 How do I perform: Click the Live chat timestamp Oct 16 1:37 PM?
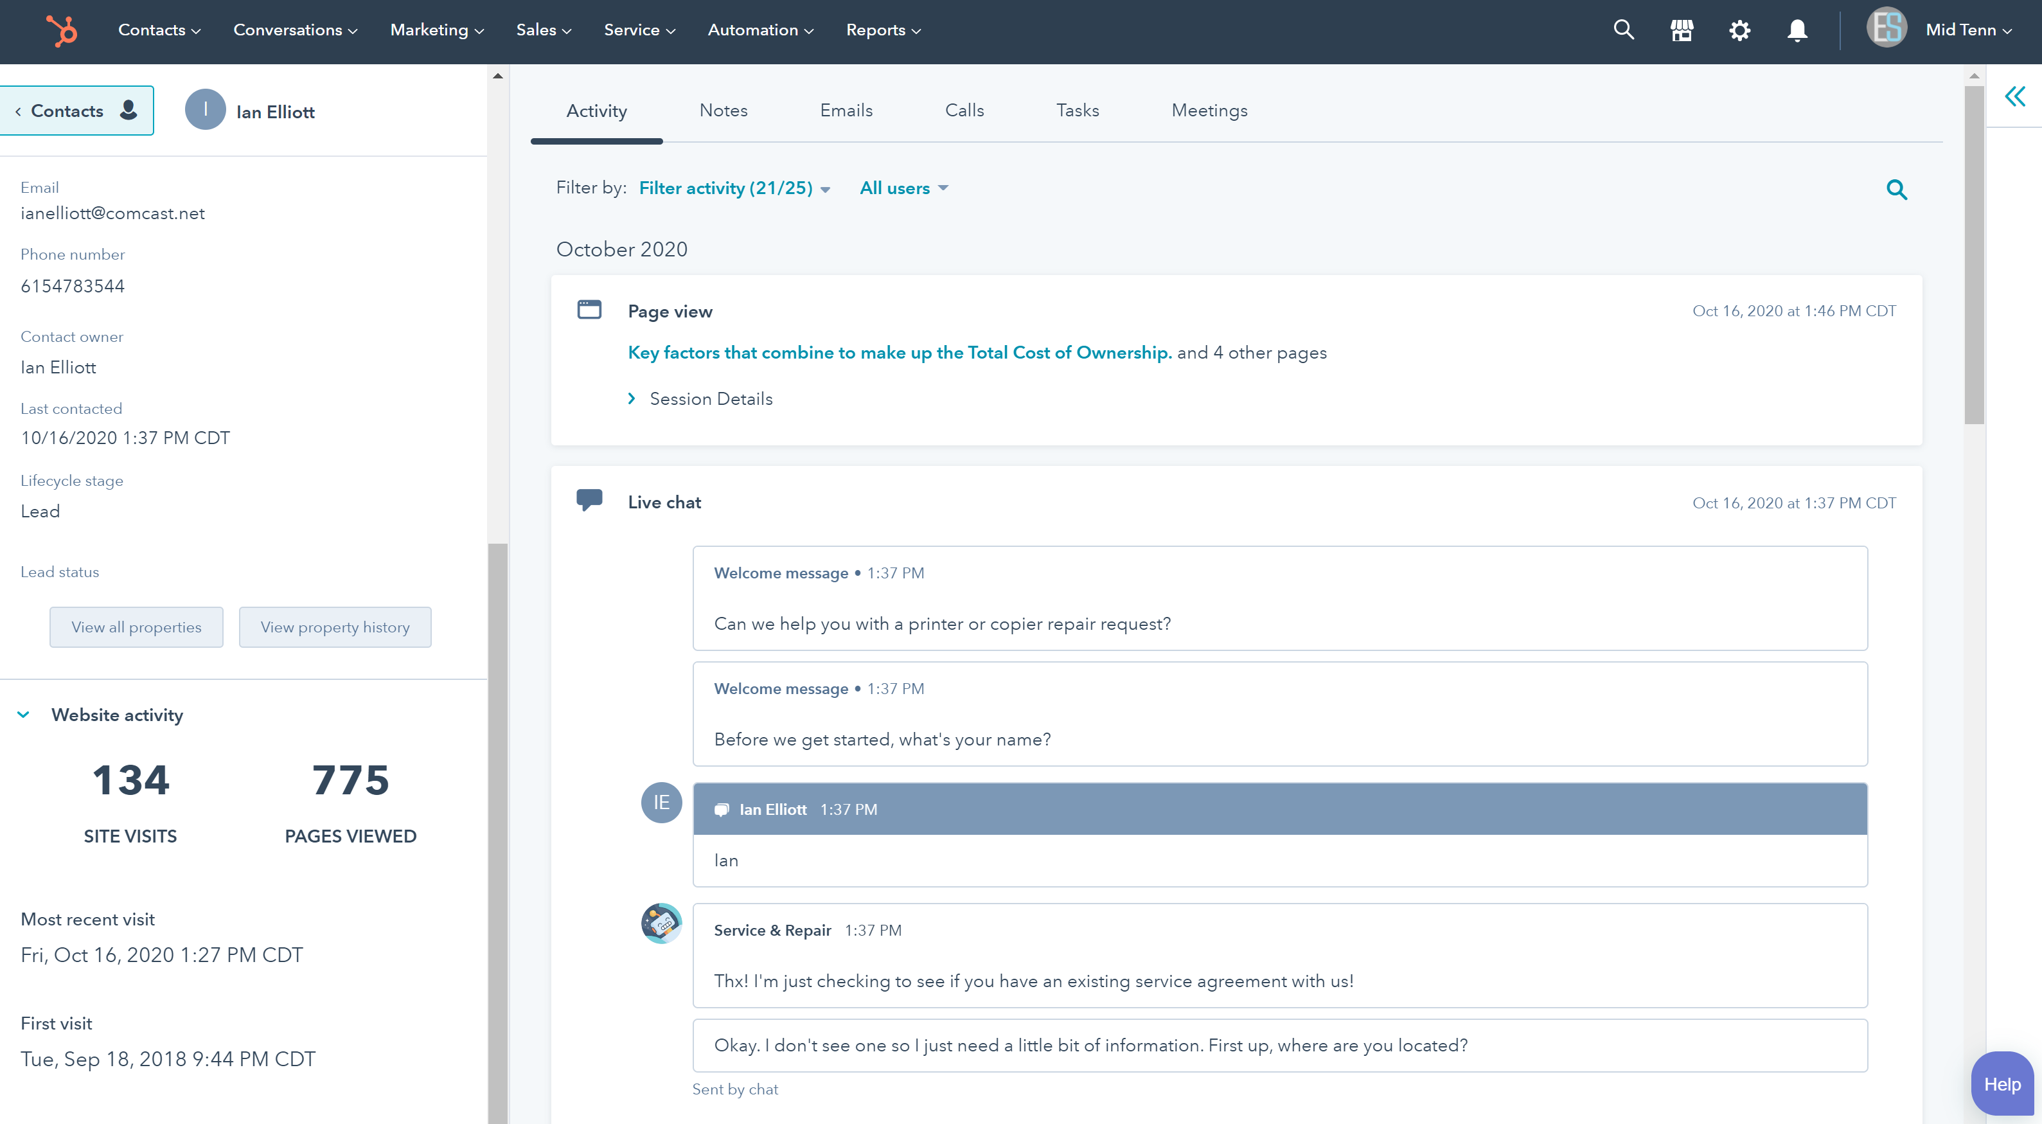click(x=1794, y=503)
